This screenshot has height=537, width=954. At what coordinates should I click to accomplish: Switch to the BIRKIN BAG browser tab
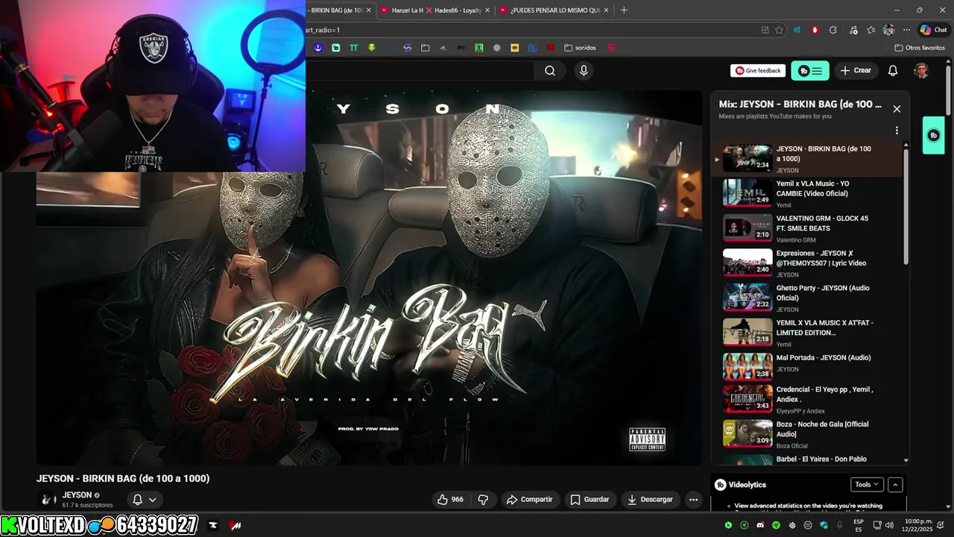(336, 10)
